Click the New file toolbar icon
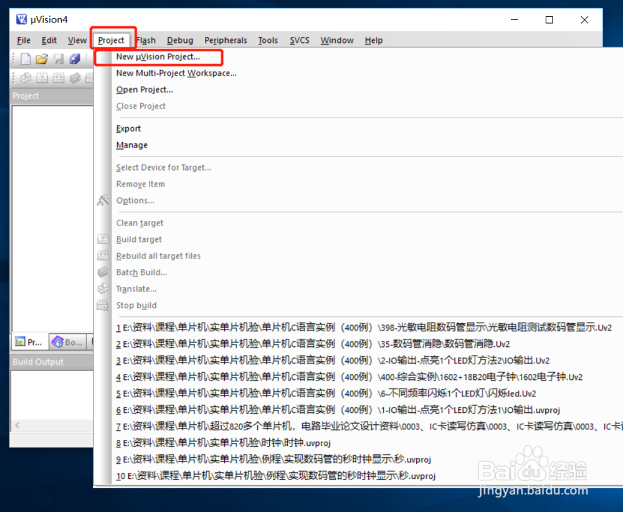The width and height of the screenshot is (623, 512). pyautogui.click(x=26, y=59)
